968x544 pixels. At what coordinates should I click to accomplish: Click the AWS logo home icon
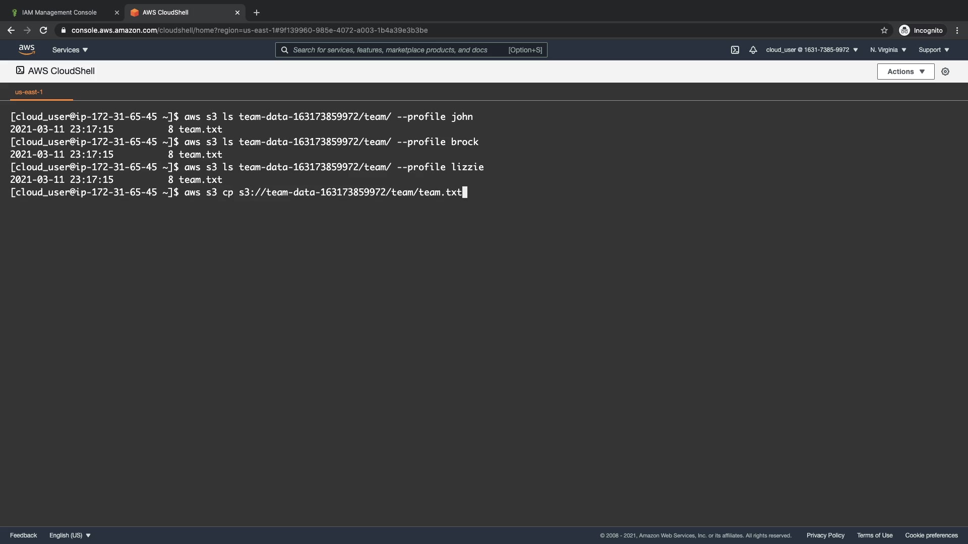[x=26, y=49]
